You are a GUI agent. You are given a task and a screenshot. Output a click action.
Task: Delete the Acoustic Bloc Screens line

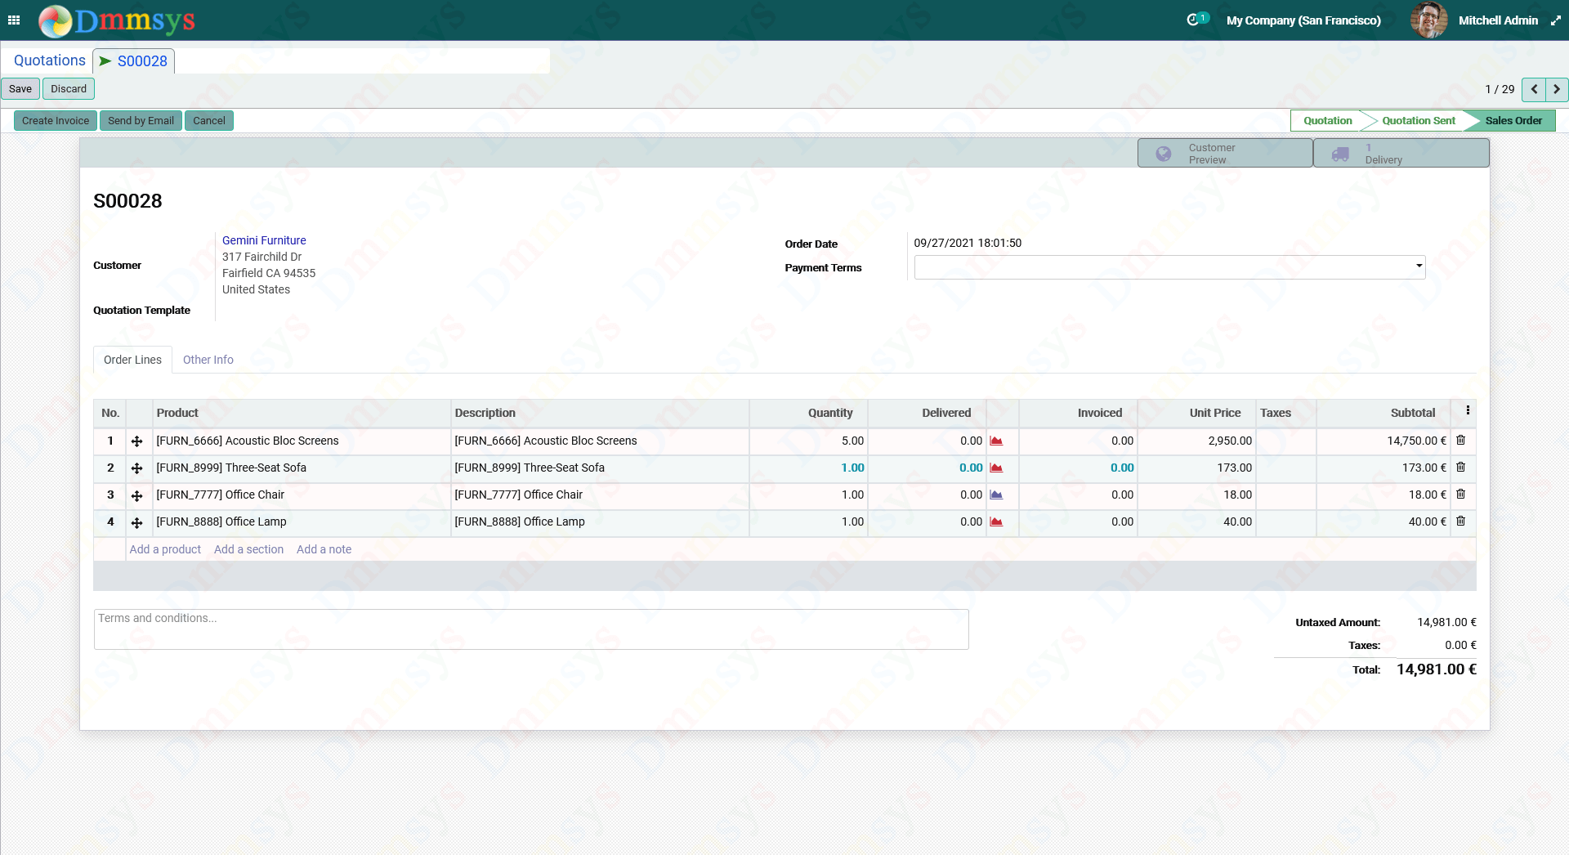1461,440
